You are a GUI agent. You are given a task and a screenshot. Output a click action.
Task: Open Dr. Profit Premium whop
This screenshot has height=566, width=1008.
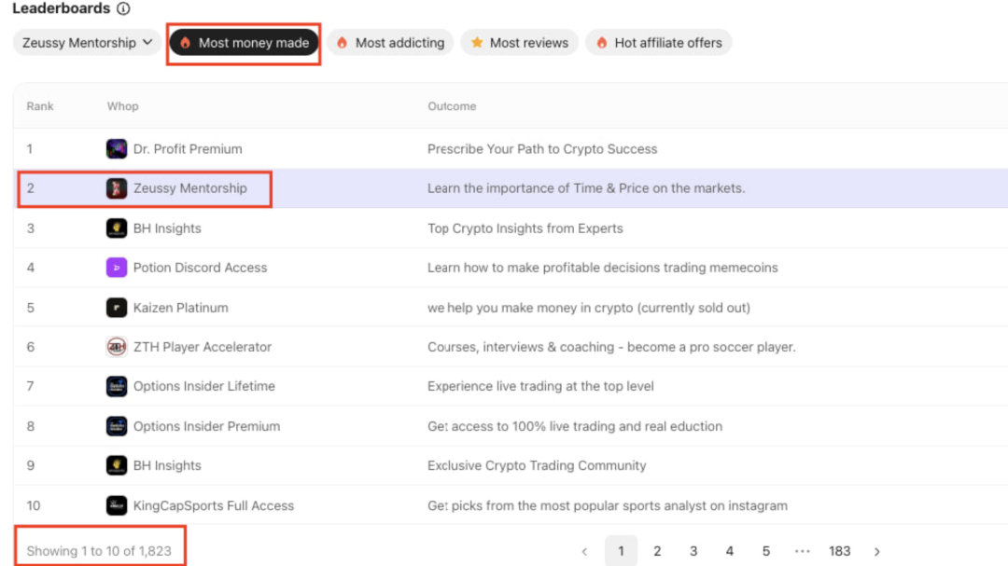point(188,149)
